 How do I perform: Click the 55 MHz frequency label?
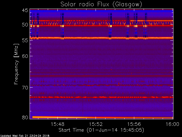tap(25, 41)
